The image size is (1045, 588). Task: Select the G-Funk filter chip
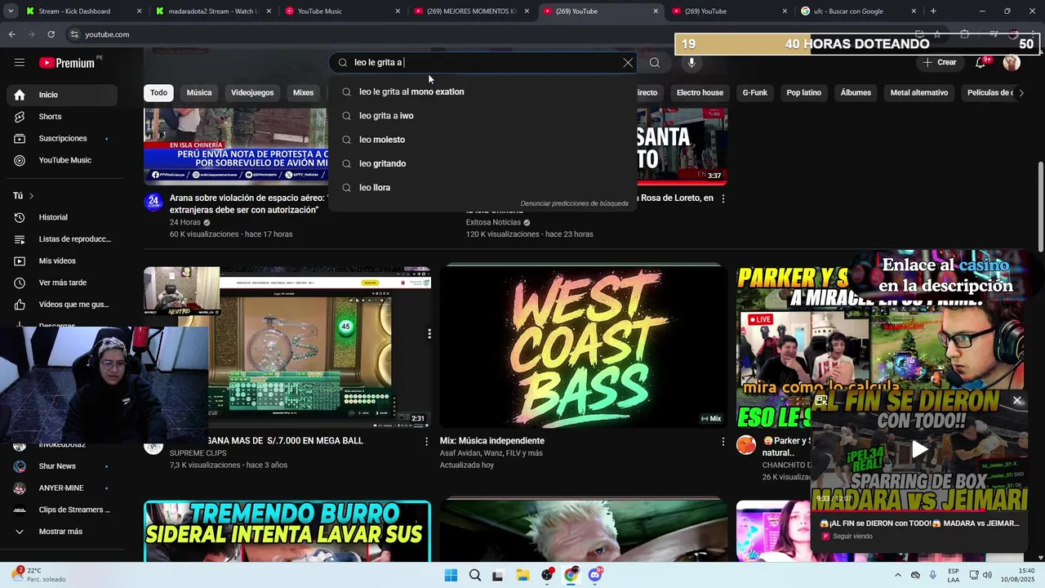click(x=754, y=93)
